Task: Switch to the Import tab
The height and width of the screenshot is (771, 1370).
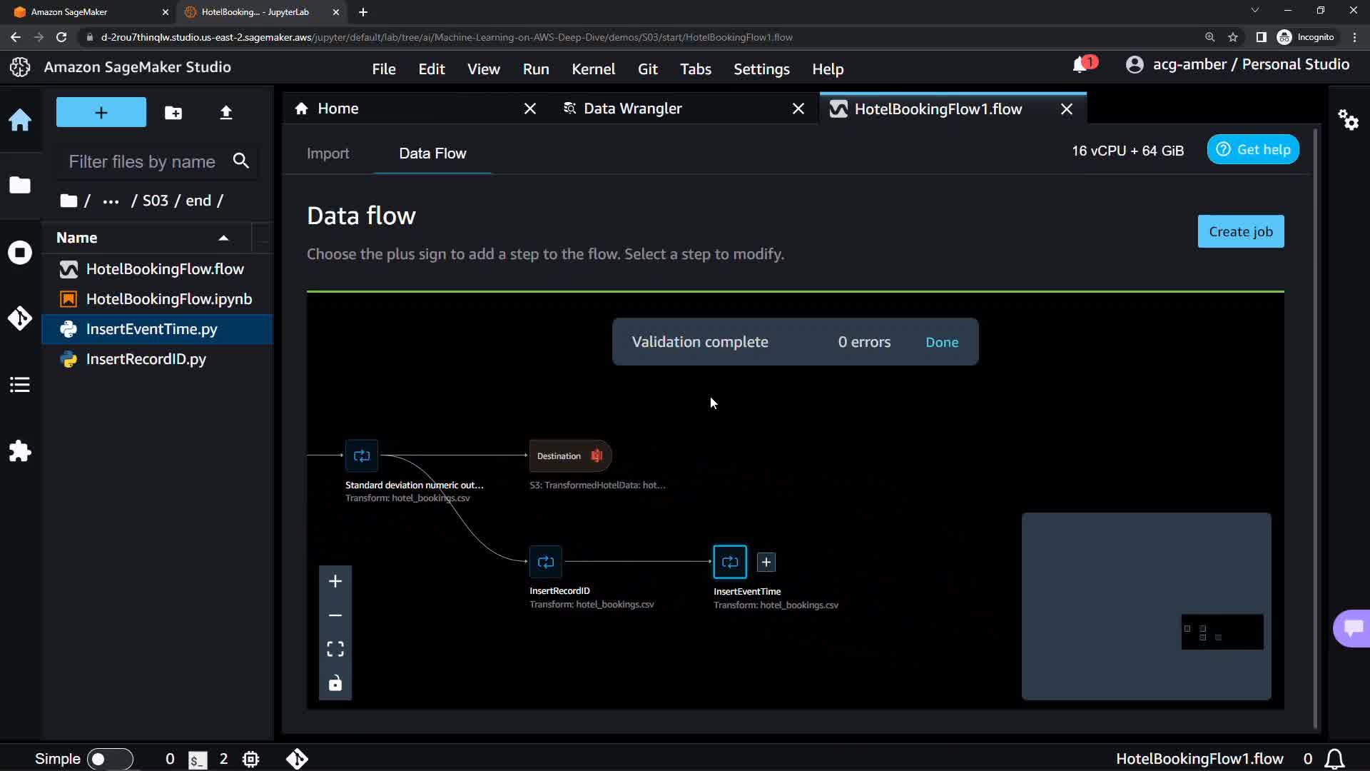Action: (x=328, y=153)
